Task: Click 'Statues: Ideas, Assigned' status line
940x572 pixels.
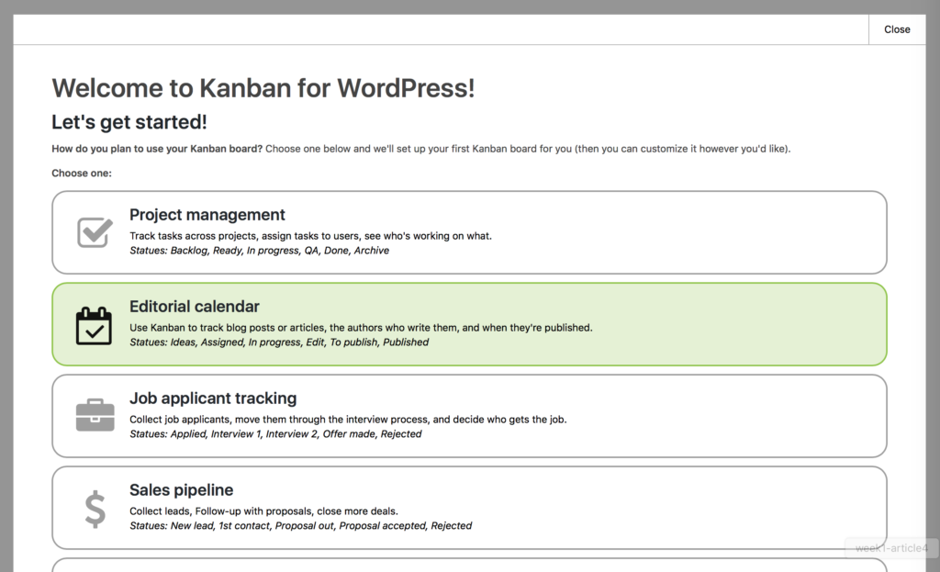Action: [x=279, y=342]
